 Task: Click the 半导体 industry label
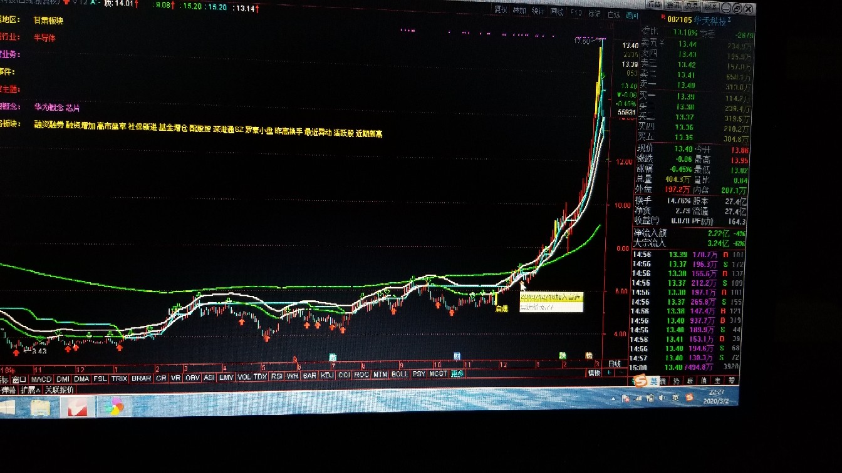tap(45, 38)
